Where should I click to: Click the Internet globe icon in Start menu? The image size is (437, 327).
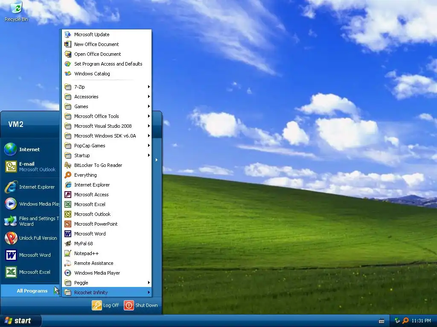point(11,149)
